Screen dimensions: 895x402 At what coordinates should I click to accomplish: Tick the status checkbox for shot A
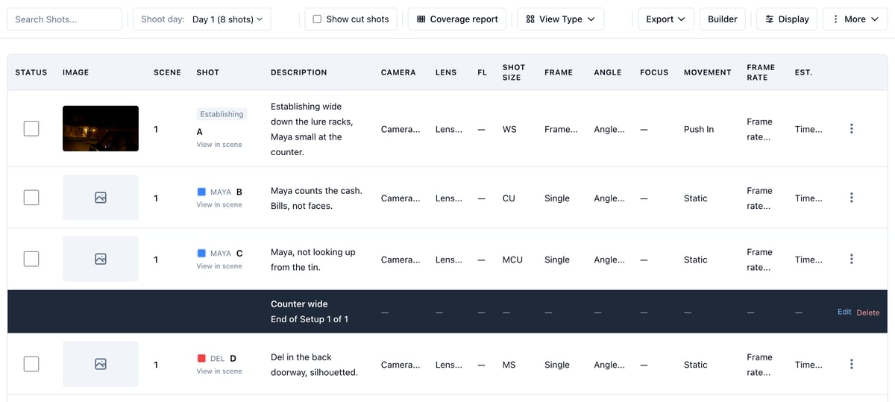(x=31, y=129)
